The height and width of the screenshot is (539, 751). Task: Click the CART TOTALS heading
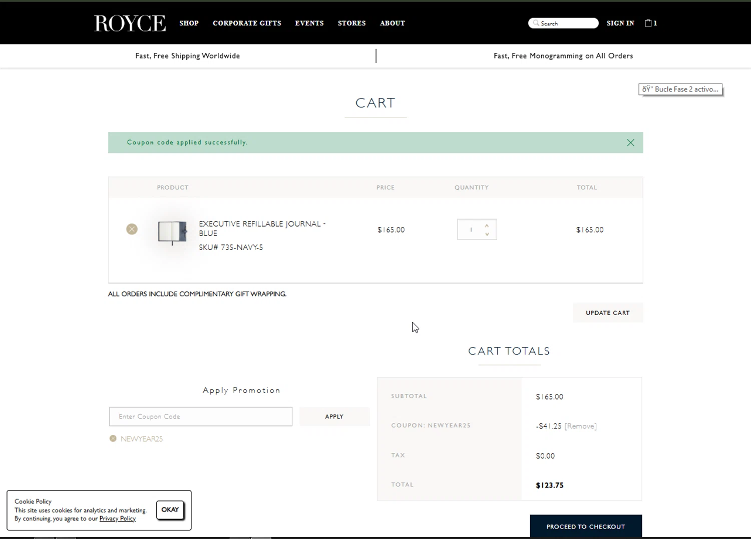pos(509,351)
